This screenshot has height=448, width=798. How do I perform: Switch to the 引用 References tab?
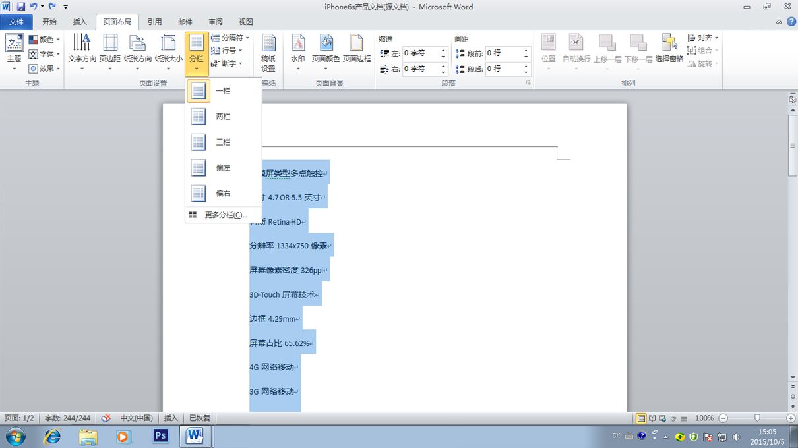pyautogui.click(x=154, y=22)
